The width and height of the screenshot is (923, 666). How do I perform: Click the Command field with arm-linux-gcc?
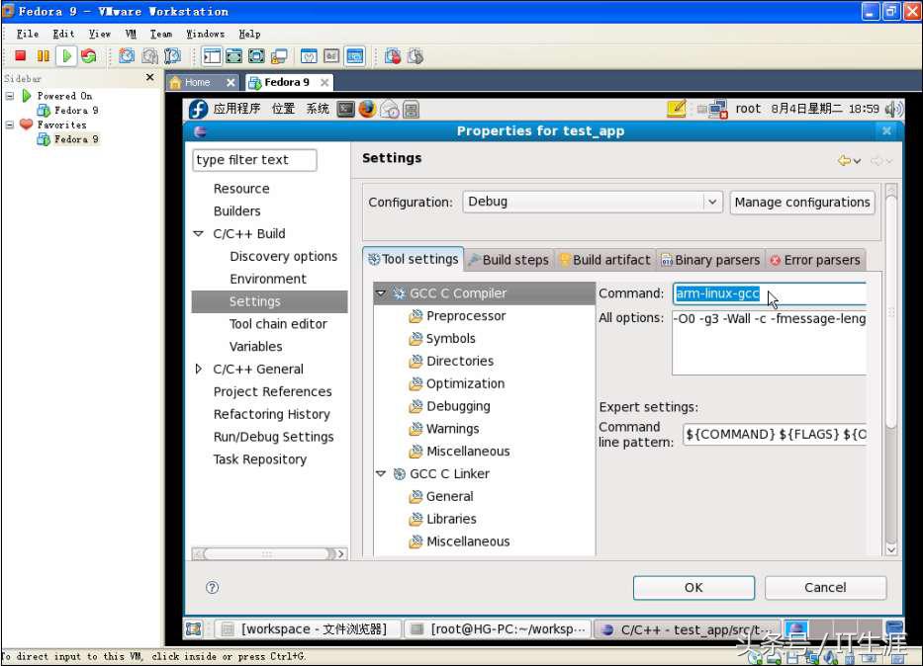point(770,293)
